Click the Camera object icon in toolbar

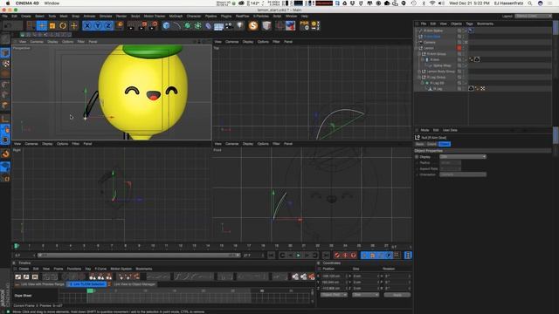click(x=229, y=25)
